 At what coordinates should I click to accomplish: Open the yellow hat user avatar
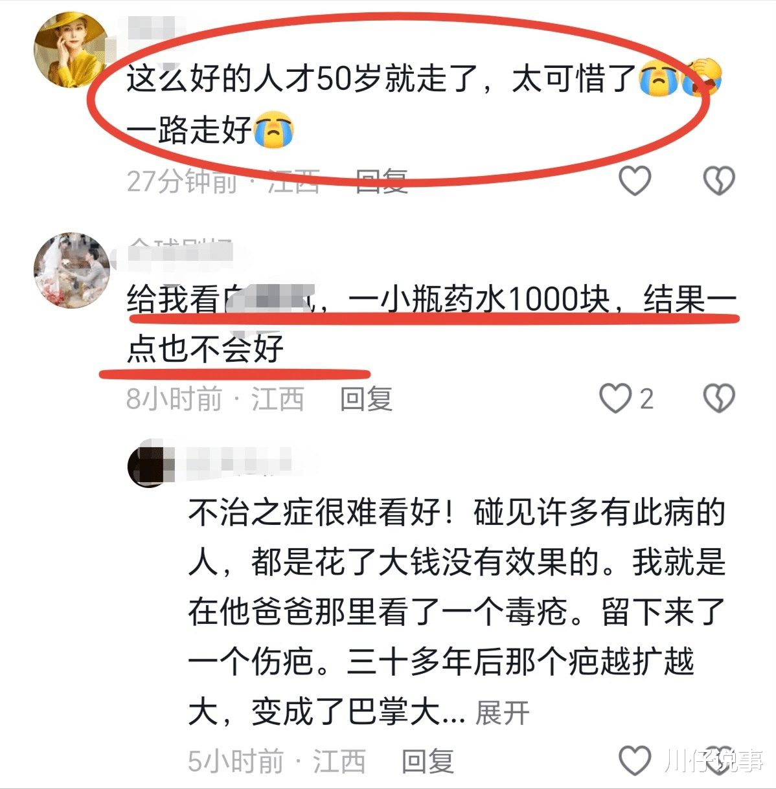click(71, 50)
